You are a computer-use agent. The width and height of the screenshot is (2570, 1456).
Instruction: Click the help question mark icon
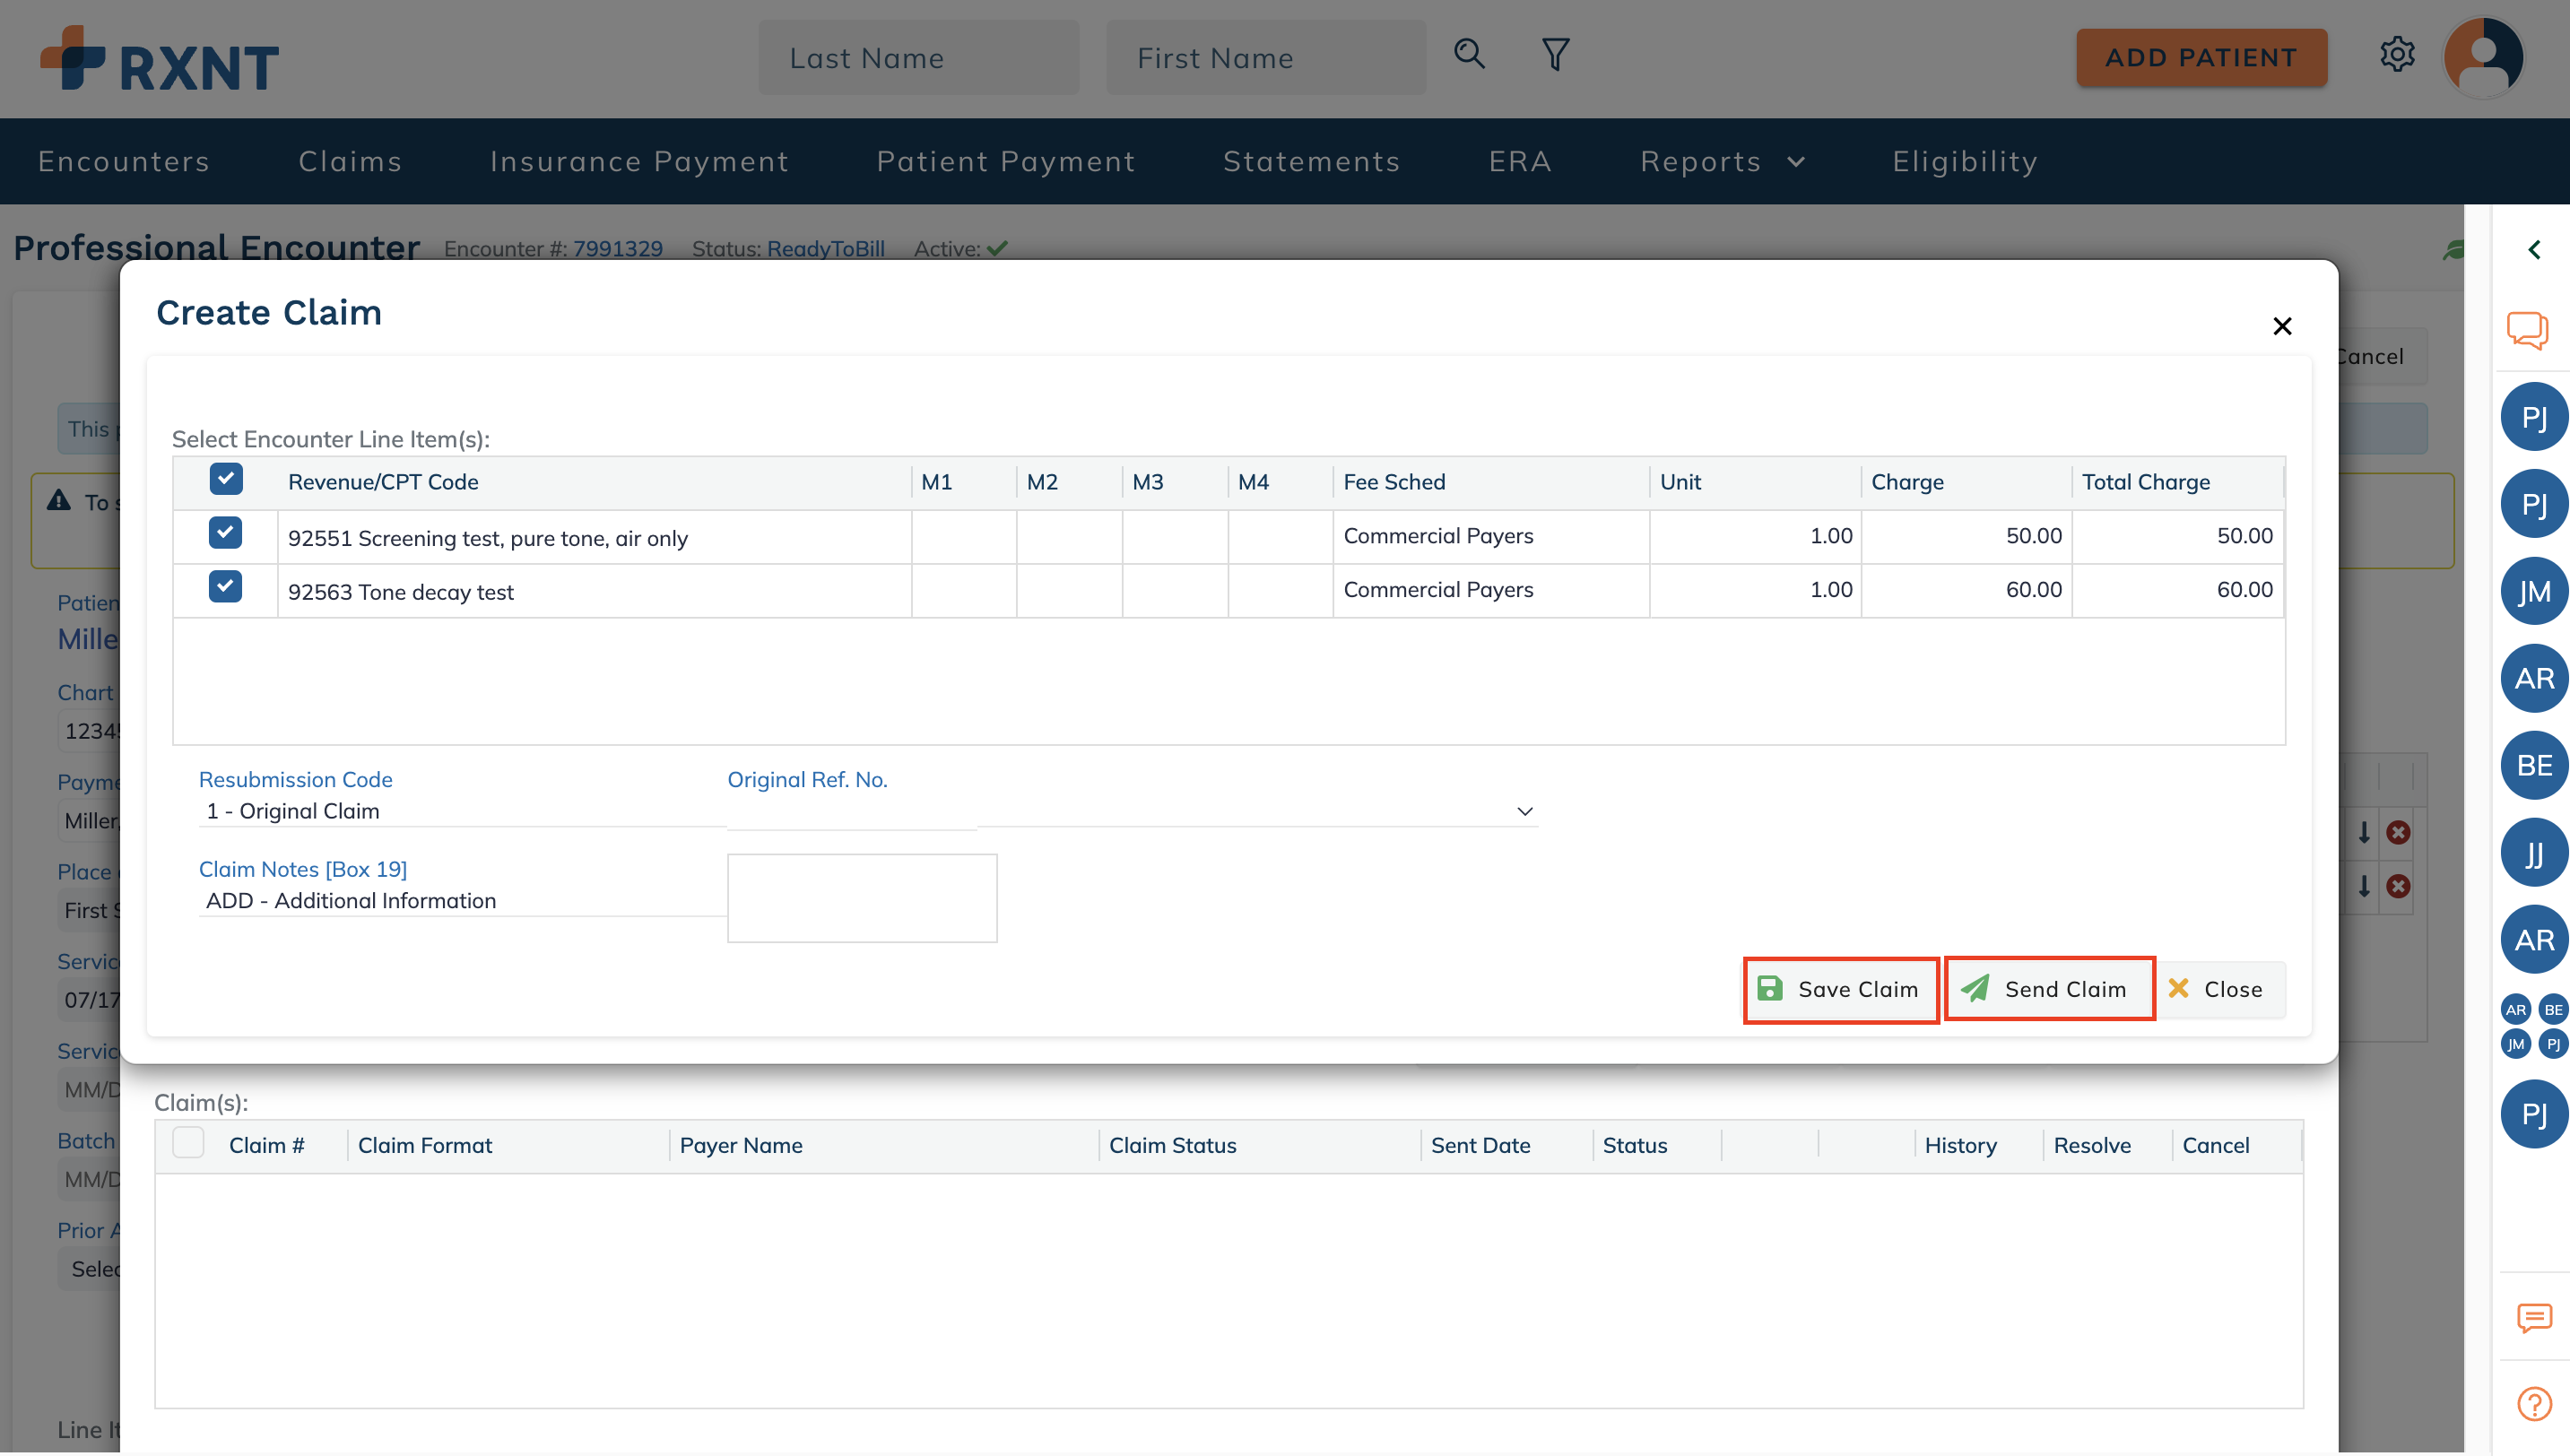(x=2534, y=1404)
